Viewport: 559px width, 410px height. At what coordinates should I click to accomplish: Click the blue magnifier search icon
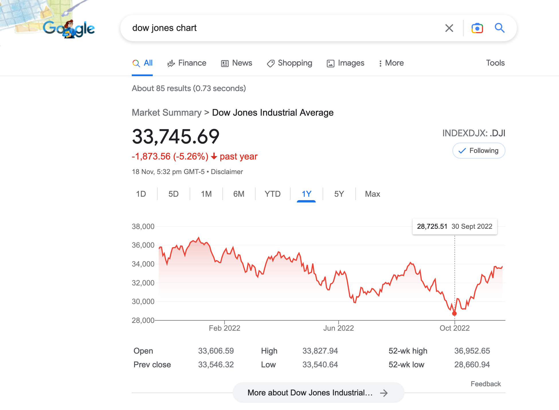(x=499, y=28)
